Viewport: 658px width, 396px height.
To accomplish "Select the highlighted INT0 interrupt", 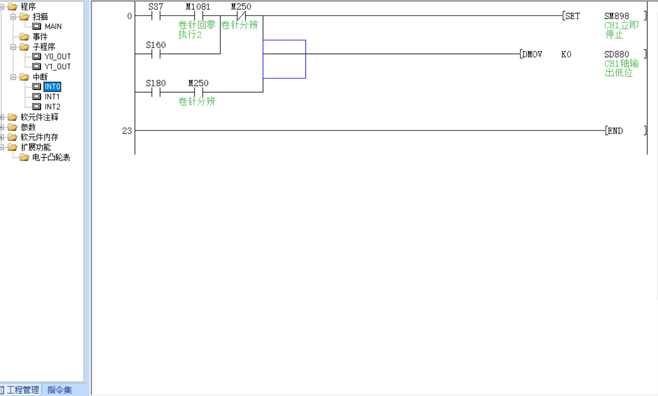I will (x=52, y=87).
